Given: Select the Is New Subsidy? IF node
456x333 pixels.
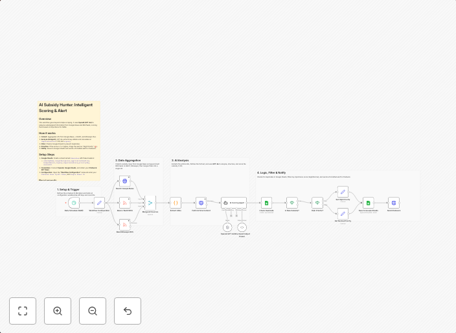Looking at the screenshot, I should click(x=292, y=203).
